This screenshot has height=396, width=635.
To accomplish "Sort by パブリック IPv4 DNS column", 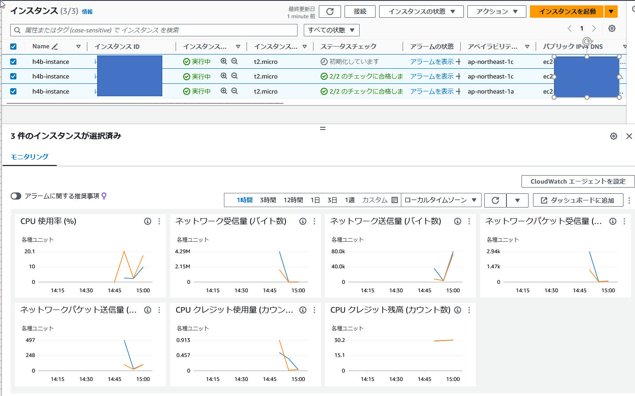I will (x=625, y=47).
